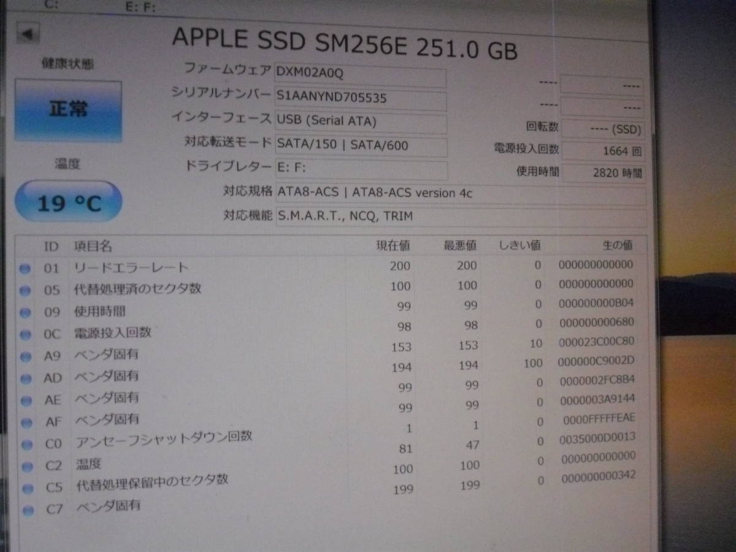Image resolution: width=736 pixels, height=552 pixels.
Task: Click status indicator beside A9 ベンダ固有
Action: click(25, 355)
